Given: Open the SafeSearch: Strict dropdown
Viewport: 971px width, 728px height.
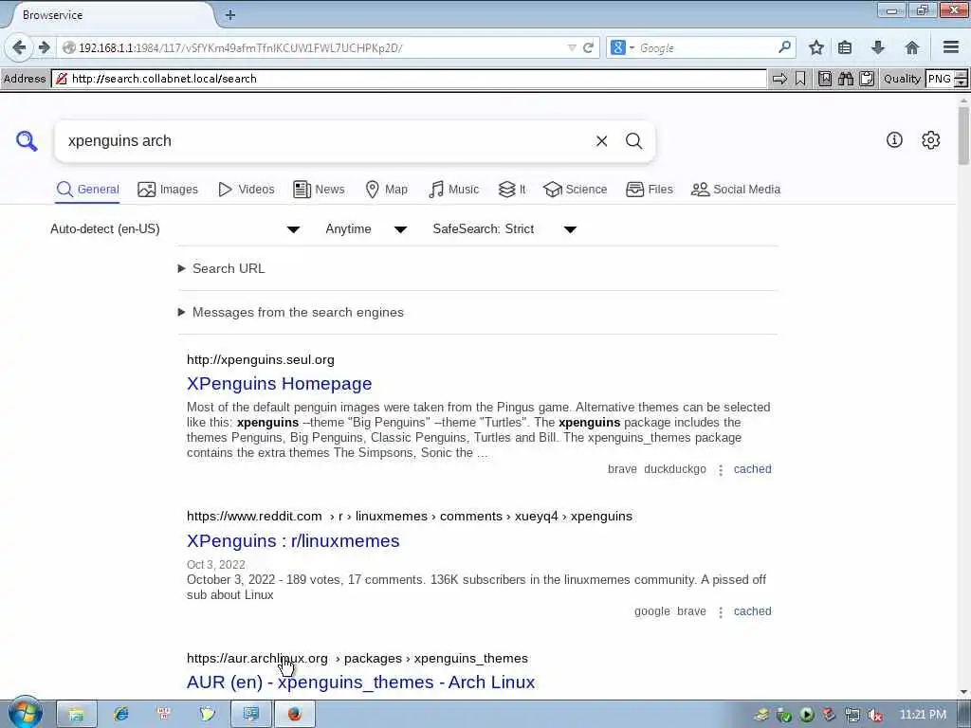Looking at the screenshot, I should coord(504,229).
